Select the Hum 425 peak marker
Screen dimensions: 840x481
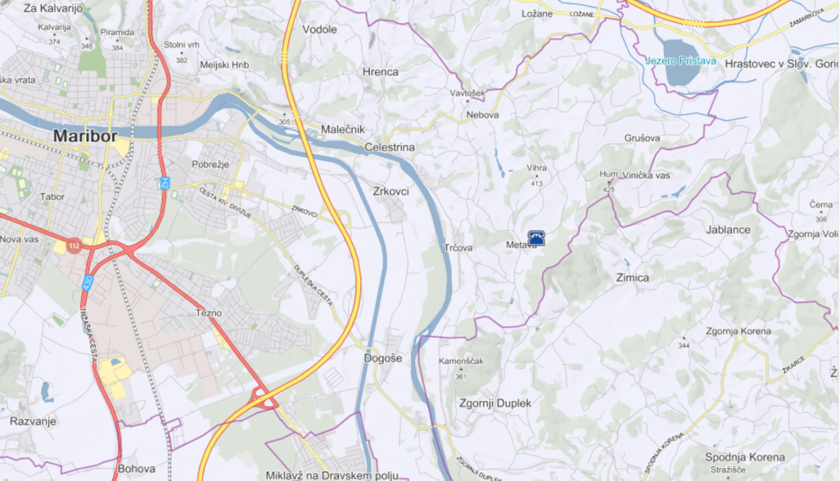click(608, 181)
